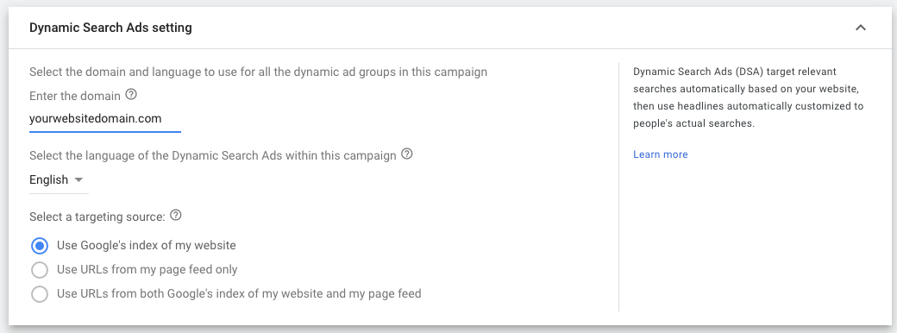Image resolution: width=897 pixels, height=333 pixels.
Task: Open help icon beside language selection label
Action: (x=407, y=154)
